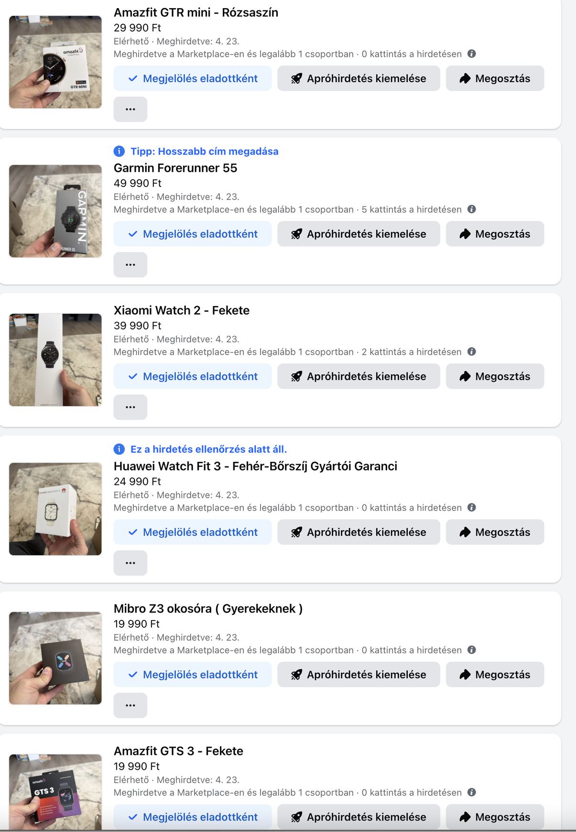The width and height of the screenshot is (576, 832).
Task: Boost the Huawei Watch Fit 3 listing
Action: pyautogui.click(x=359, y=532)
